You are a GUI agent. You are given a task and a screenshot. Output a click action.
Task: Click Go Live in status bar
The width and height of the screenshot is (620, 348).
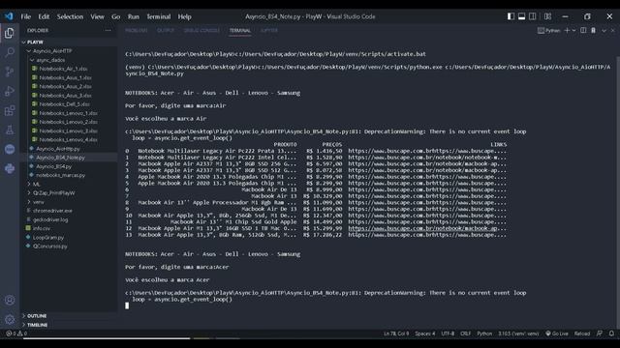click(557, 333)
